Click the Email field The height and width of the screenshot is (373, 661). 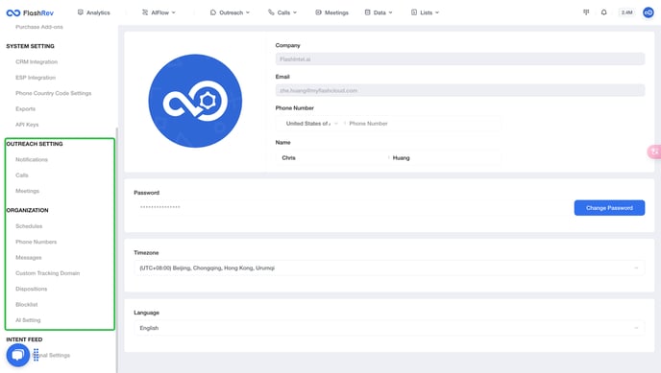click(460, 90)
